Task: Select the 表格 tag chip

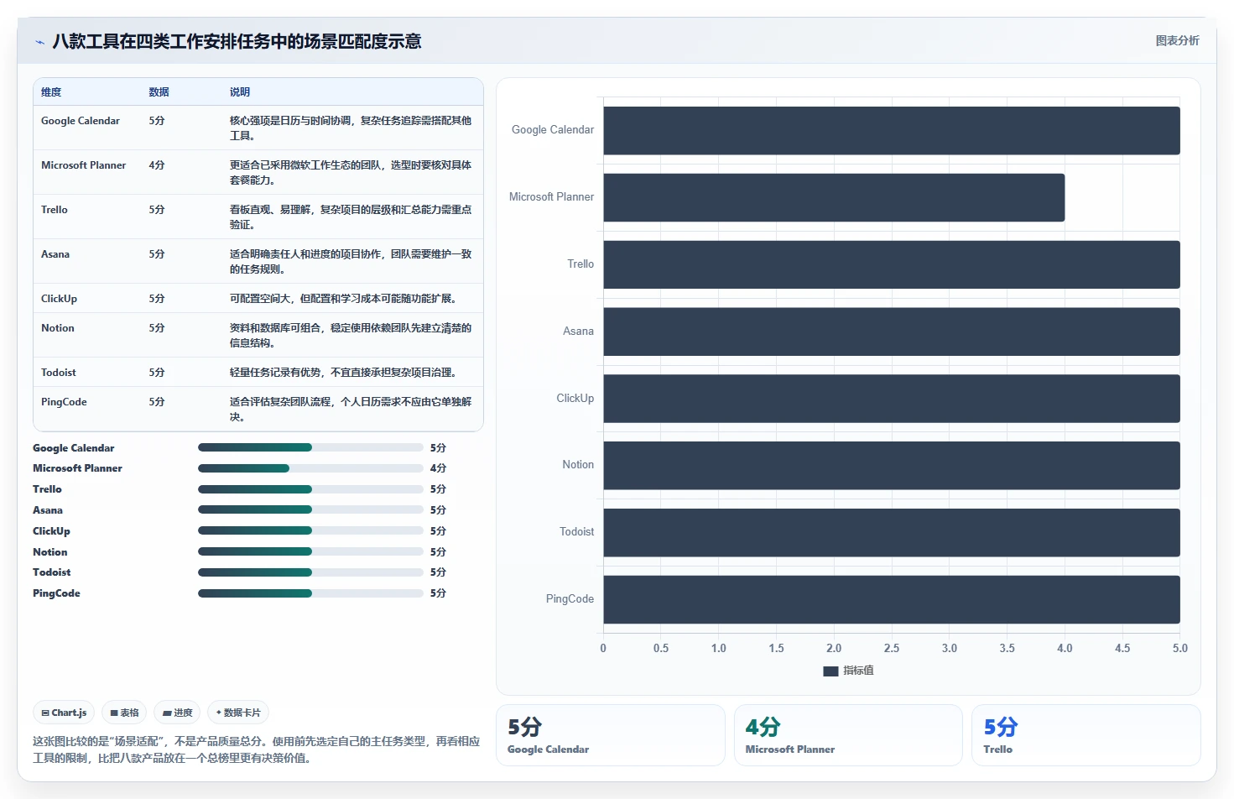Action: [x=124, y=713]
